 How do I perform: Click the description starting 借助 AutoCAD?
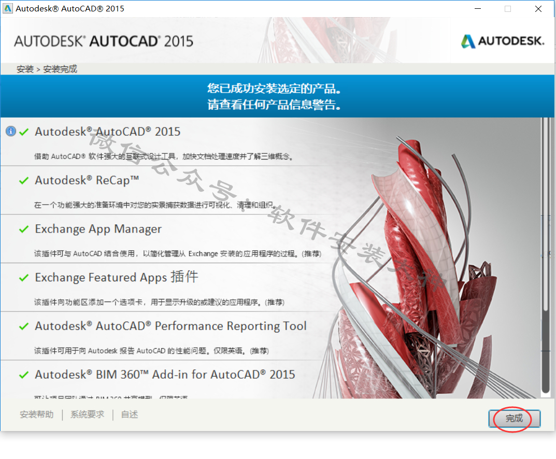click(x=163, y=156)
